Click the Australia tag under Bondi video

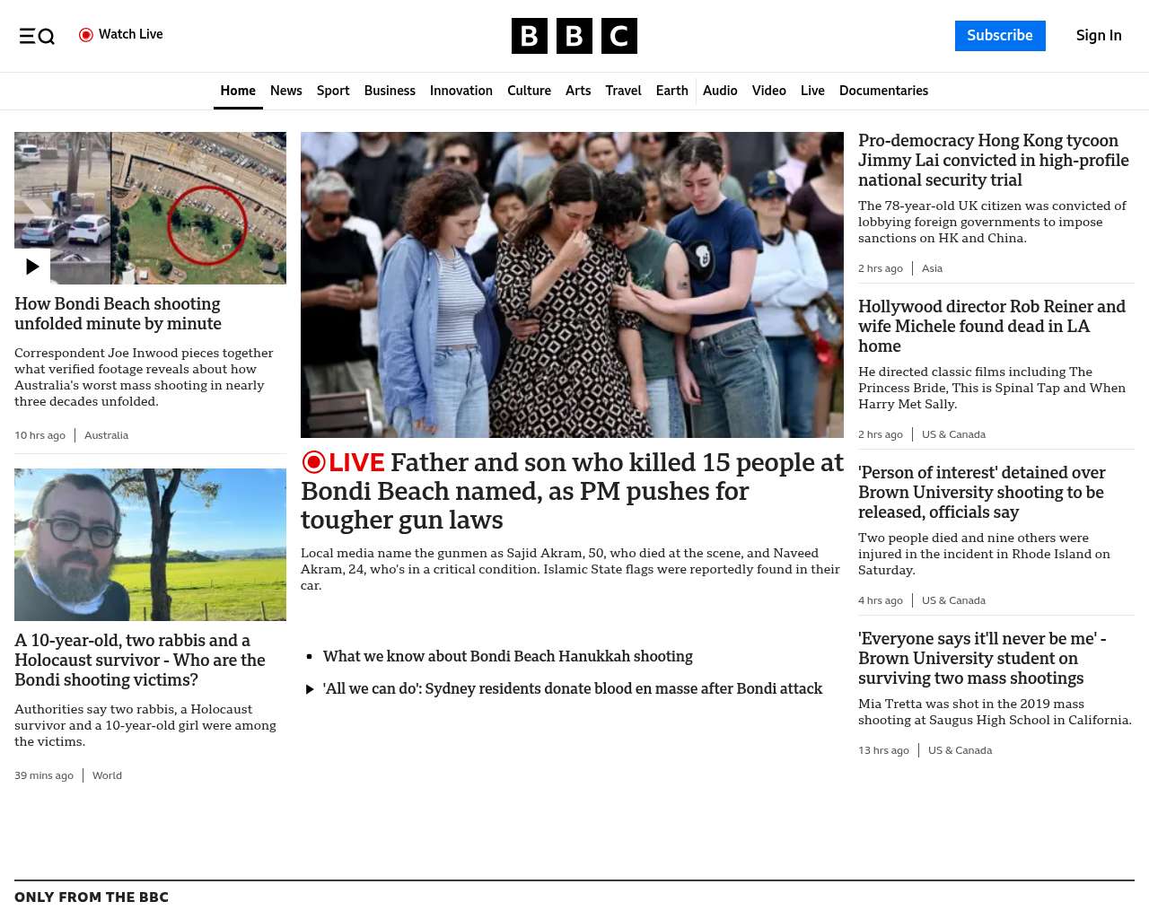tap(106, 435)
